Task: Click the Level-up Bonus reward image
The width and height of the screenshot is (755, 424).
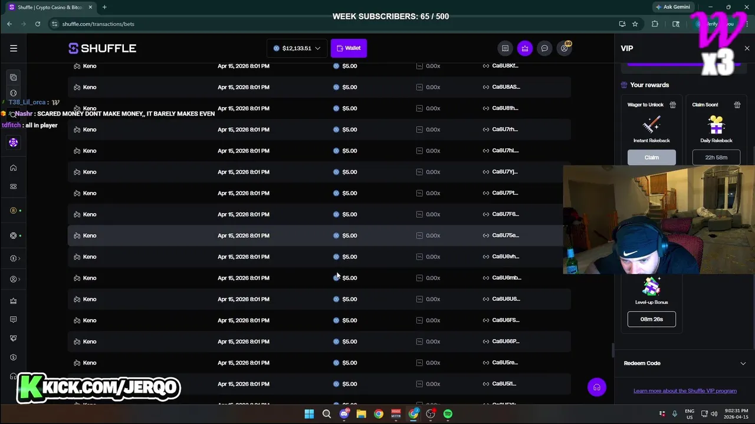Action: pyautogui.click(x=652, y=286)
